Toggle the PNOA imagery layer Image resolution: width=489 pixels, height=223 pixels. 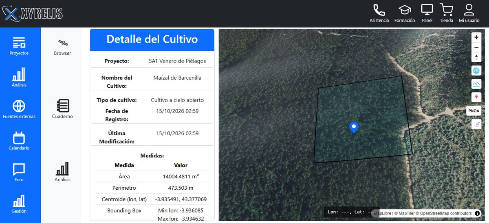474,111
